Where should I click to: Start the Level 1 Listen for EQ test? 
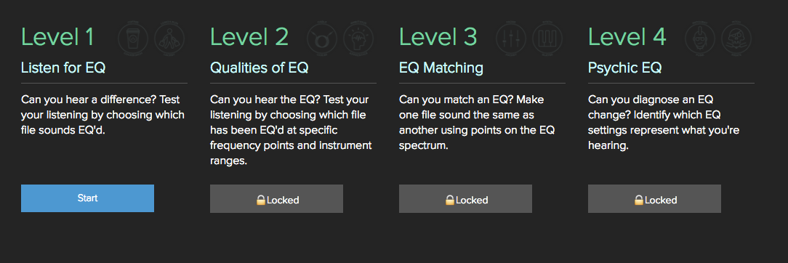point(87,198)
